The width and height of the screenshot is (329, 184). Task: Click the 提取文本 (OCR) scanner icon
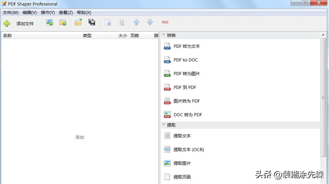click(x=167, y=150)
